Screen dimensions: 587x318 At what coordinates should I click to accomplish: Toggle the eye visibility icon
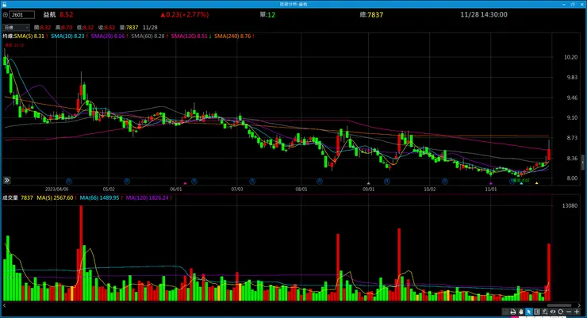[x=553, y=312]
